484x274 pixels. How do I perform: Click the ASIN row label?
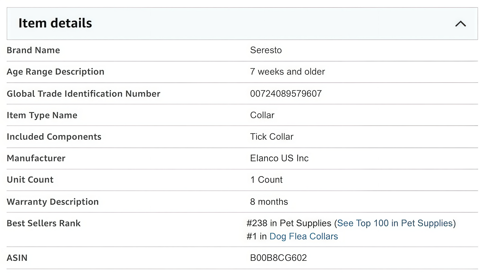point(17,258)
